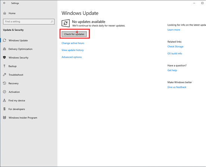Click the Activation checkmark circle icon
Viewport: 206px width, 167px height.
point(4,92)
